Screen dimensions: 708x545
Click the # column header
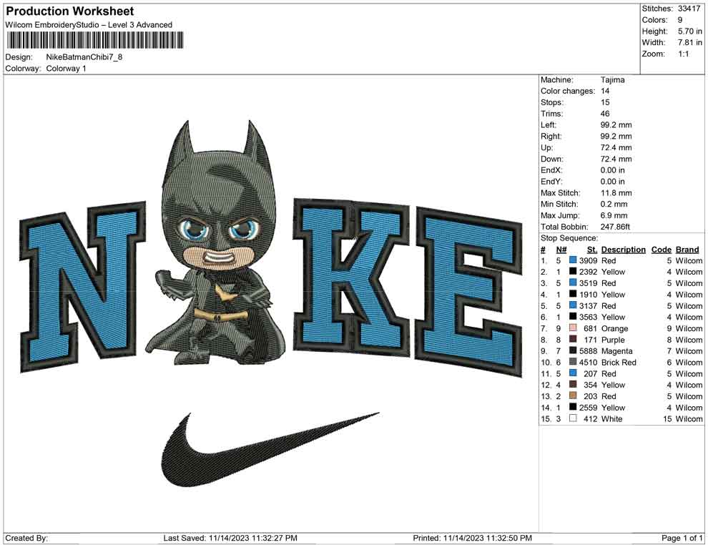[544, 250]
